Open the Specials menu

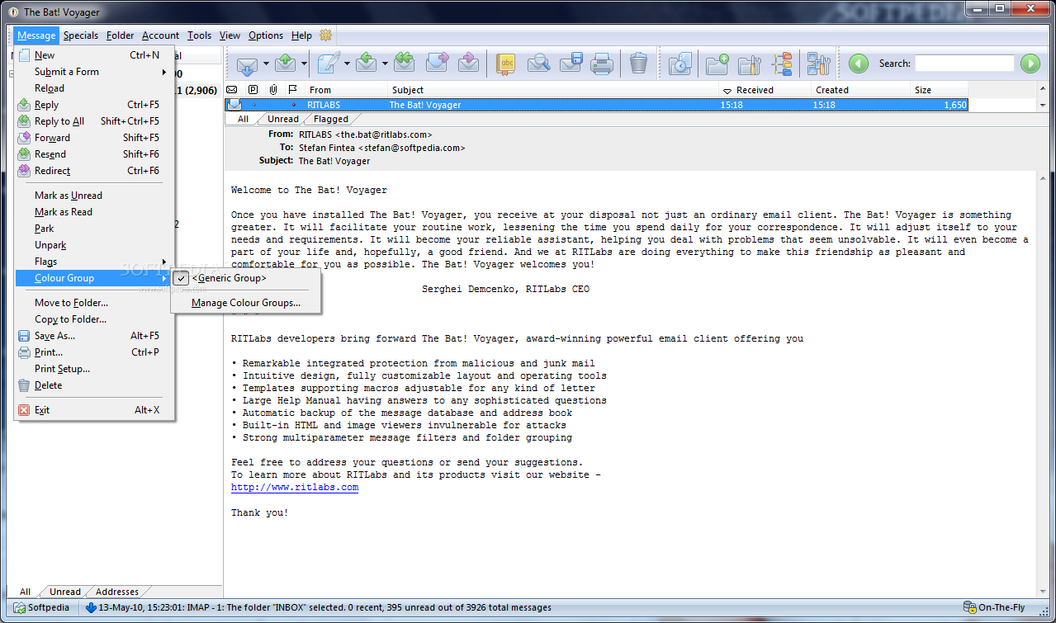point(81,35)
